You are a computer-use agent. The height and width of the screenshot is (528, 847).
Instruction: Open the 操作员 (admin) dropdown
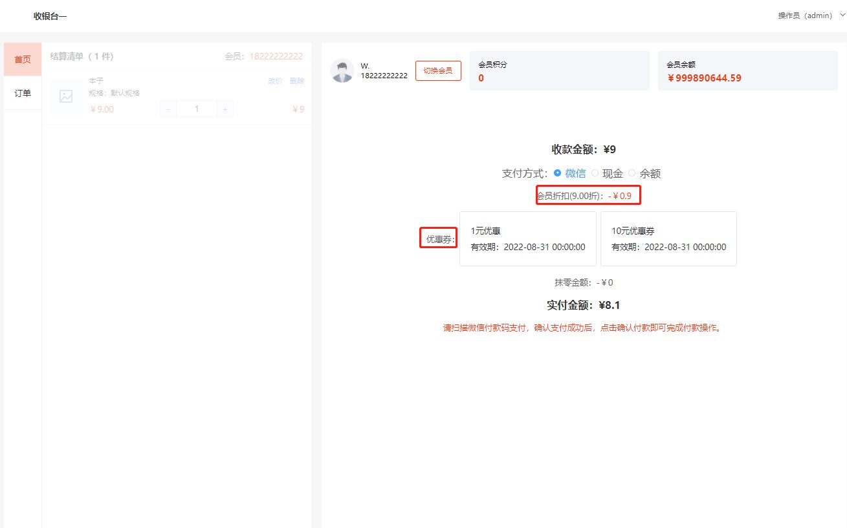(x=804, y=16)
